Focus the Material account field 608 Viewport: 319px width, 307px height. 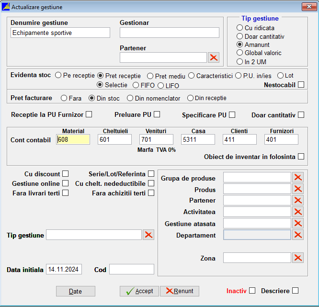coord(73,139)
